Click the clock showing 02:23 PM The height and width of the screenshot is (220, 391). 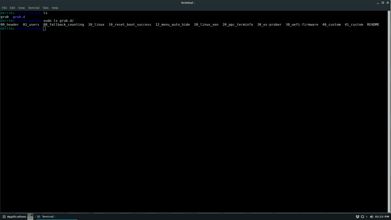(381, 216)
